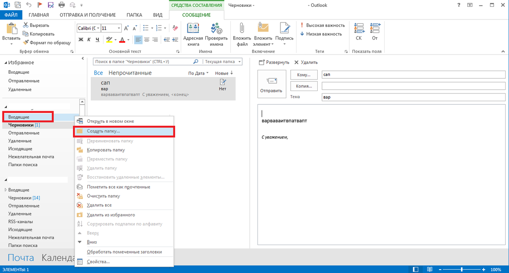Collapse the ribbon with the chevron
This screenshot has height=273, width=509.
click(503, 52)
